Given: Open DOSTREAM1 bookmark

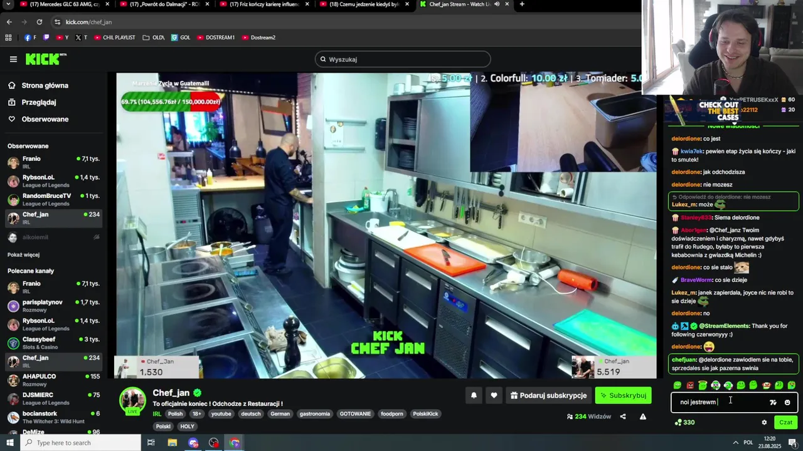Looking at the screenshot, I should (216, 38).
